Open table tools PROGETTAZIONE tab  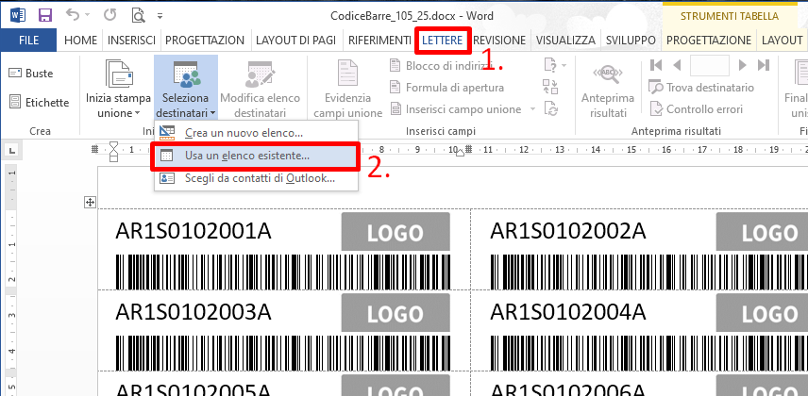(709, 41)
